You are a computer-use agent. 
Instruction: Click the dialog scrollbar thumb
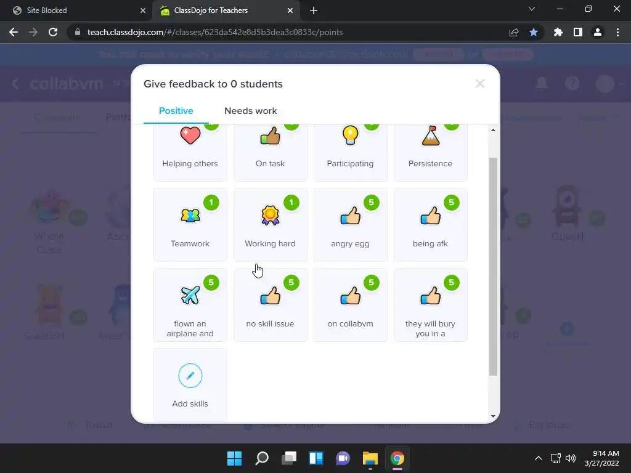point(493,266)
